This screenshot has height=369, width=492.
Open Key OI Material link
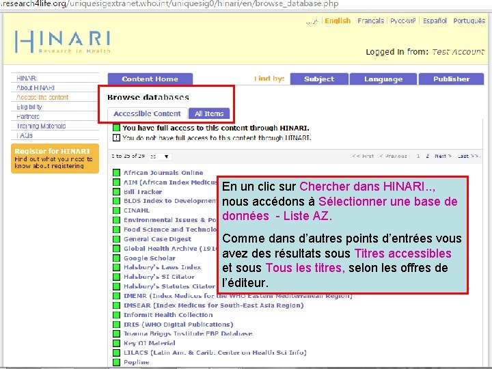coord(150,343)
